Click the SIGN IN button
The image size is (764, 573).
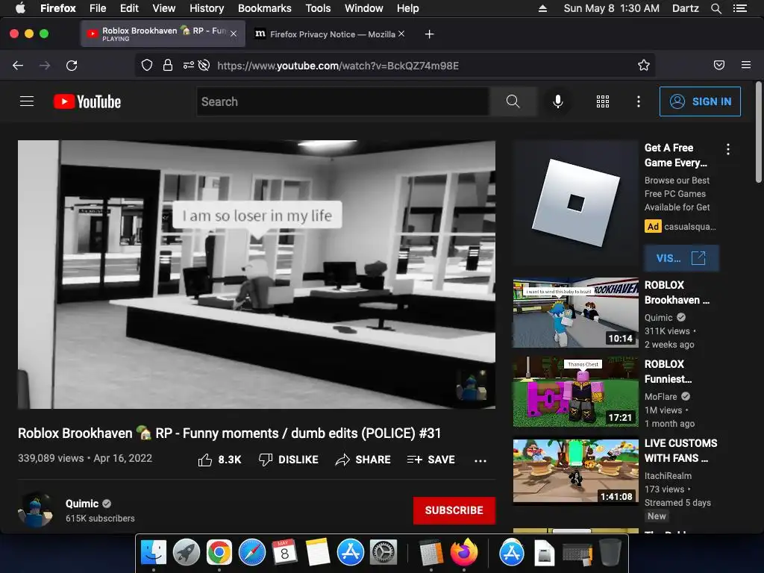[700, 101]
